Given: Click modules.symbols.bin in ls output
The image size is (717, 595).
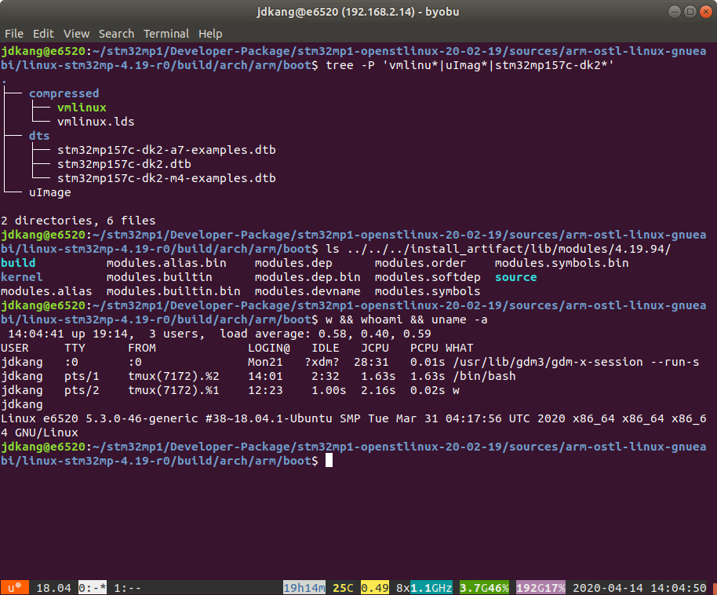Looking at the screenshot, I should (562, 263).
